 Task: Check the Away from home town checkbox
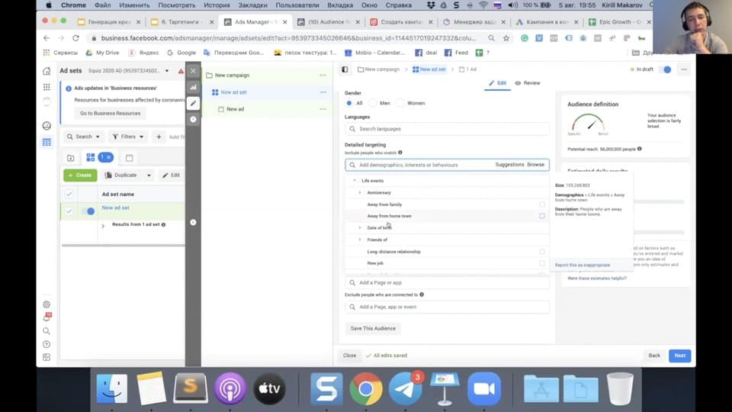pyautogui.click(x=542, y=216)
